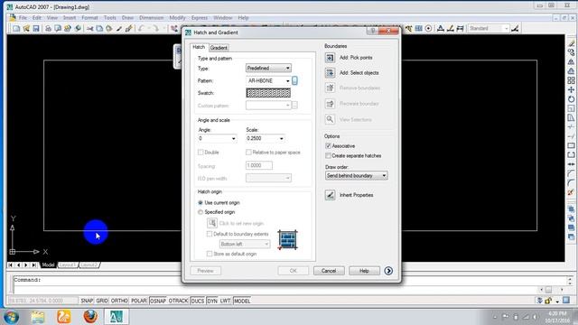Click the hatch origin preview thumbnail
The height and width of the screenshot is (325, 578).
[287, 240]
